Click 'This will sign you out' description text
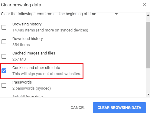Image resolution: width=150 pixels, height=115 pixels. pyautogui.click(x=47, y=74)
